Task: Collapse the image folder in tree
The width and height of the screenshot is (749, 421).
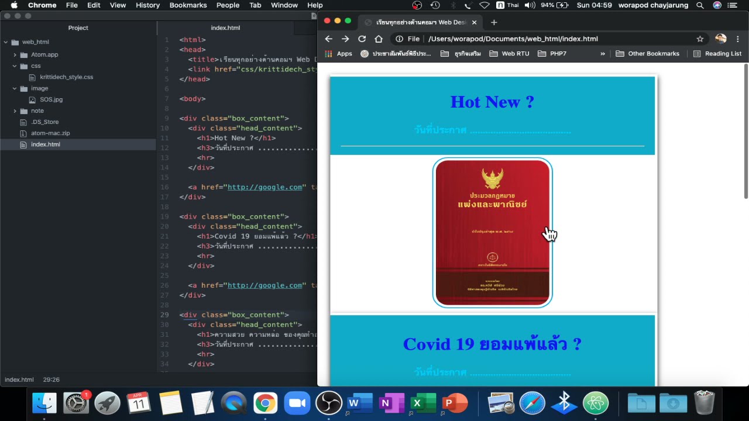Action: pyautogui.click(x=15, y=88)
